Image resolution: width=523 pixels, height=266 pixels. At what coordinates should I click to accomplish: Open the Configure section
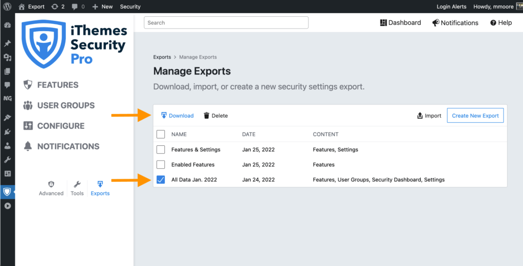pyautogui.click(x=54, y=126)
